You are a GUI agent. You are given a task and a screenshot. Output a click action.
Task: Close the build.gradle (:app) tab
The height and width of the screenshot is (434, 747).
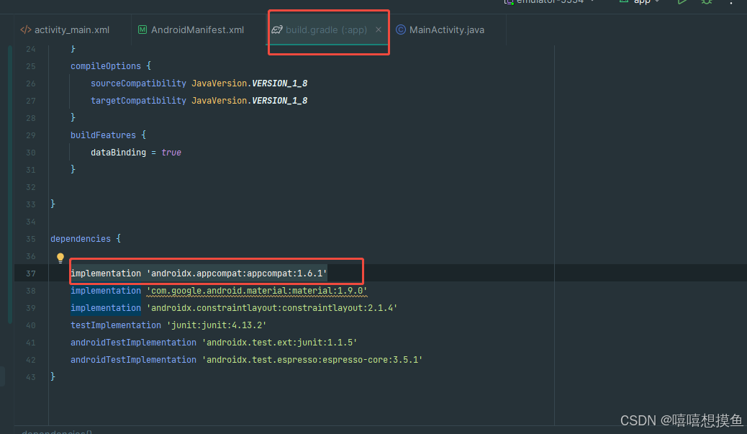[x=378, y=30]
